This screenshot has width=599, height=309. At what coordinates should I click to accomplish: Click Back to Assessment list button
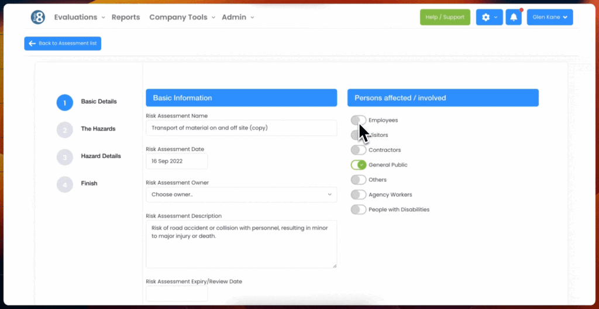tap(63, 43)
